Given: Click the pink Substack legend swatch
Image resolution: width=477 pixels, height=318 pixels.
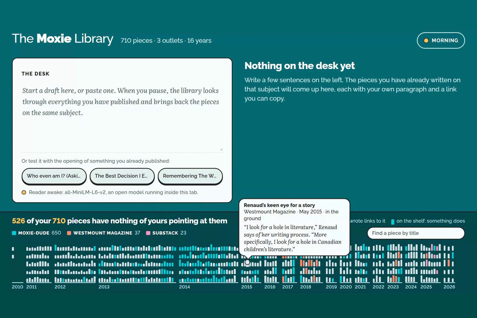Looking at the screenshot, I should [148, 233].
